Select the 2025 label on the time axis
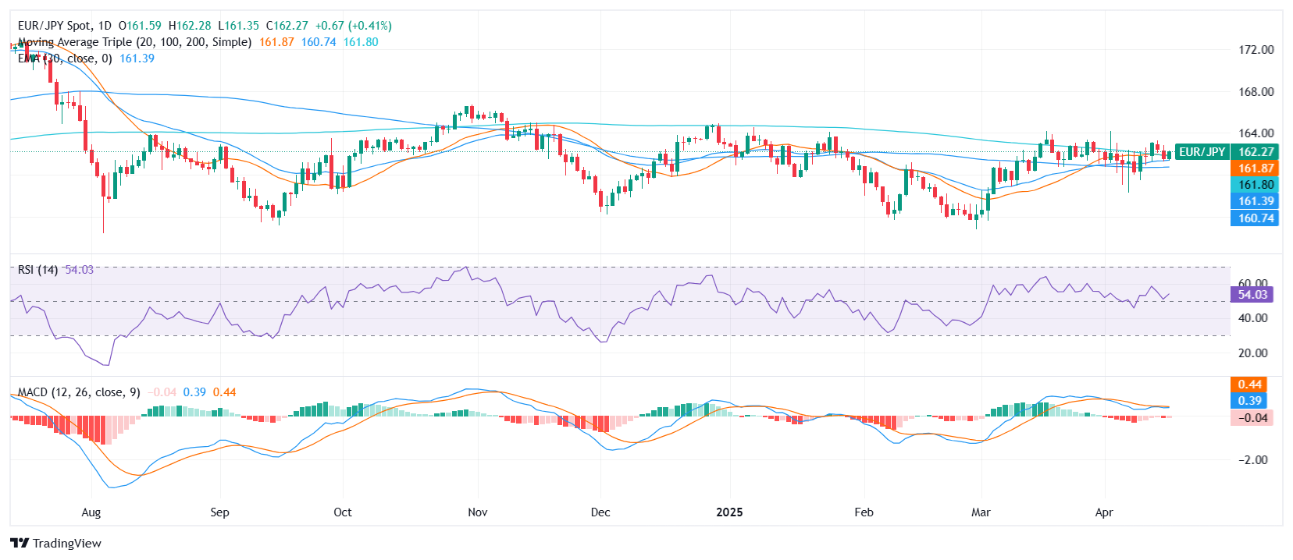The height and width of the screenshot is (560, 1293). (x=729, y=512)
